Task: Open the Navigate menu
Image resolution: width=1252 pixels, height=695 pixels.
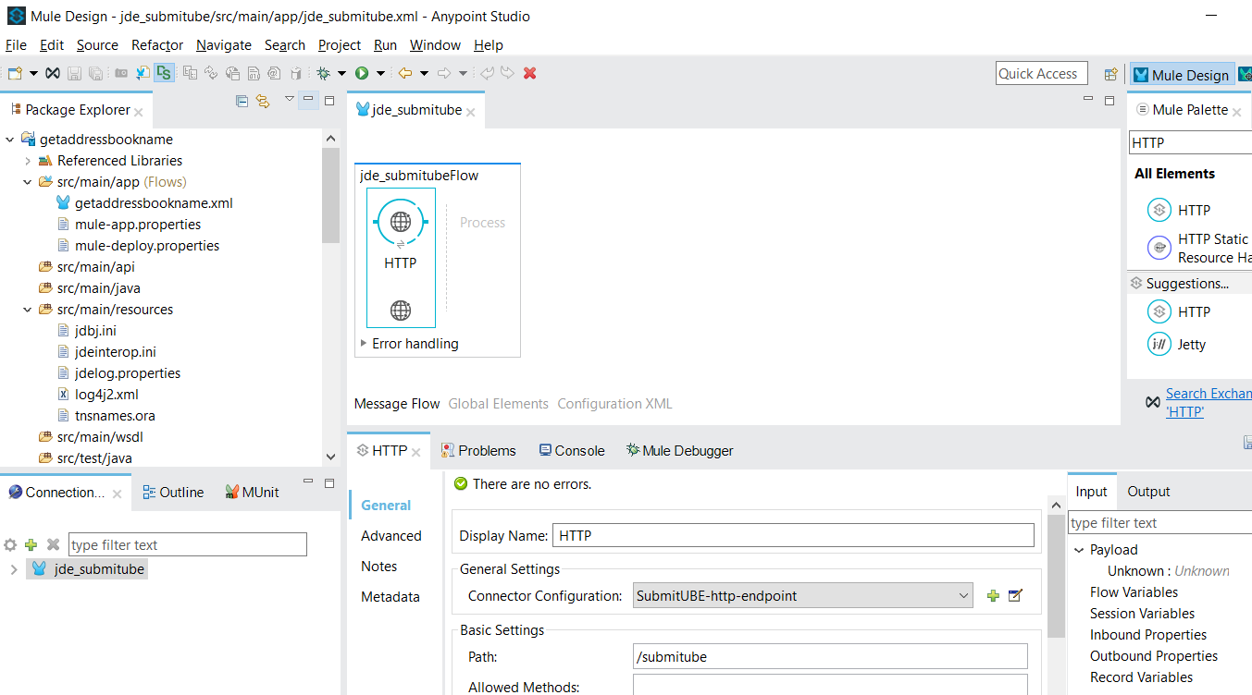Action: pyautogui.click(x=224, y=44)
